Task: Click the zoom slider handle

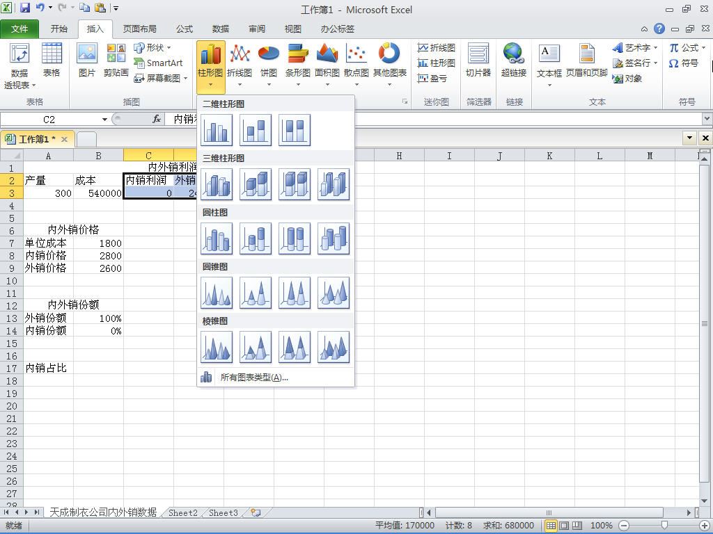Action: pyautogui.click(x=664, y=526)
